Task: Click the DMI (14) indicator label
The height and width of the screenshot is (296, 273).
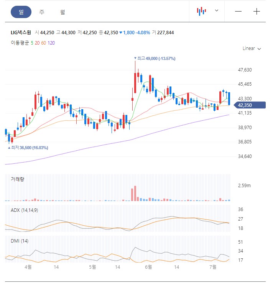Action: point(20,241)
